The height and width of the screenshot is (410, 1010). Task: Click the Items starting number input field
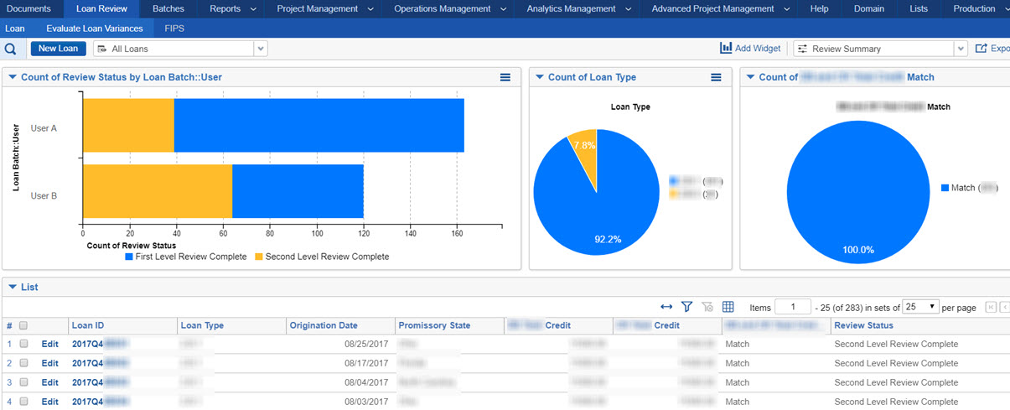point(792,308)
